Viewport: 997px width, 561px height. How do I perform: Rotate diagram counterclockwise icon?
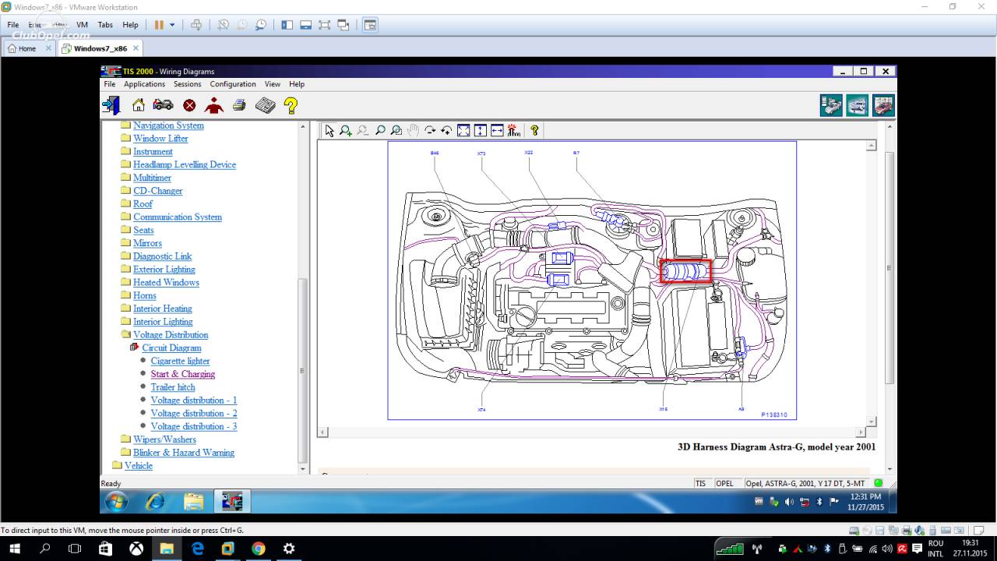446,131
